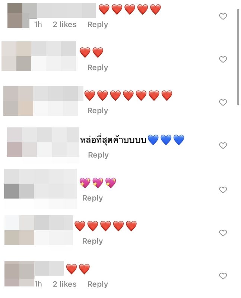Reply to the Thai blue hearts comment
This screenshot has height=298, width=241.
(98, 155)
